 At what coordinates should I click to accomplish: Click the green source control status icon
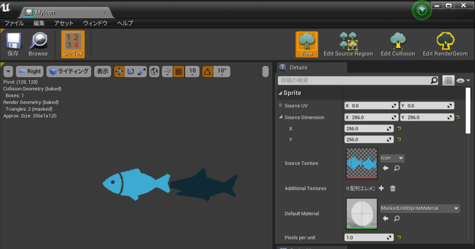[x=422, y=11]
